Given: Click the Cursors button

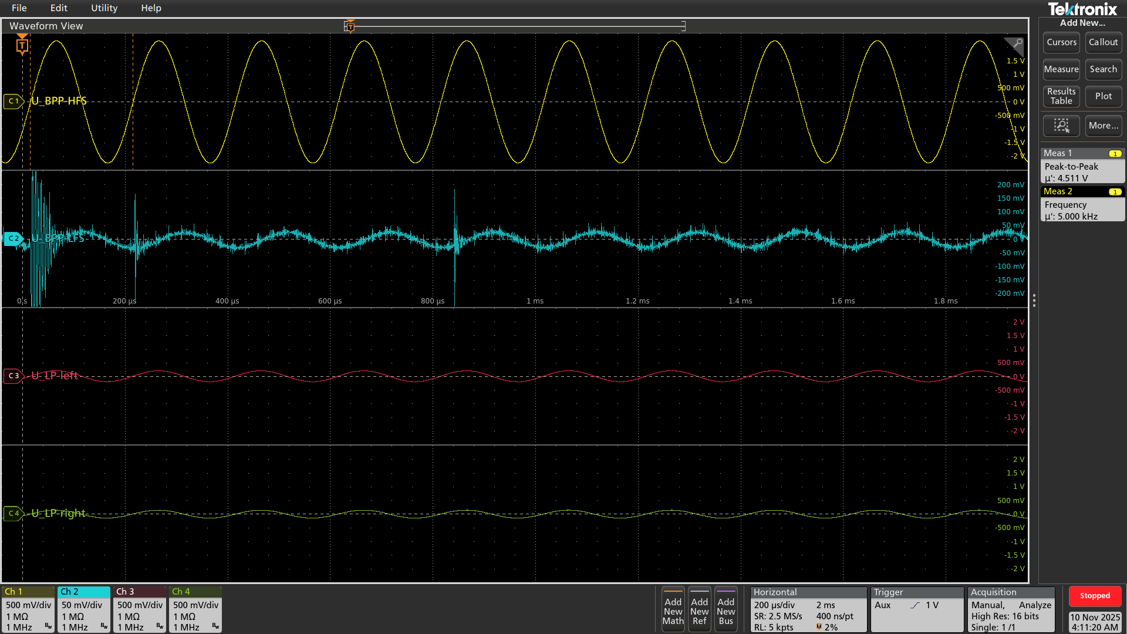Looking at the screenshot, I should [1061, 42].
